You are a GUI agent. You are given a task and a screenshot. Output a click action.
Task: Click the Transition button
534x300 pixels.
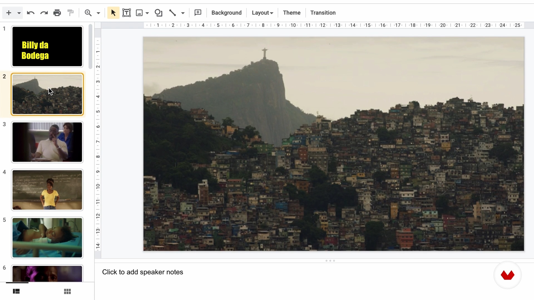[x=323, y=13]
